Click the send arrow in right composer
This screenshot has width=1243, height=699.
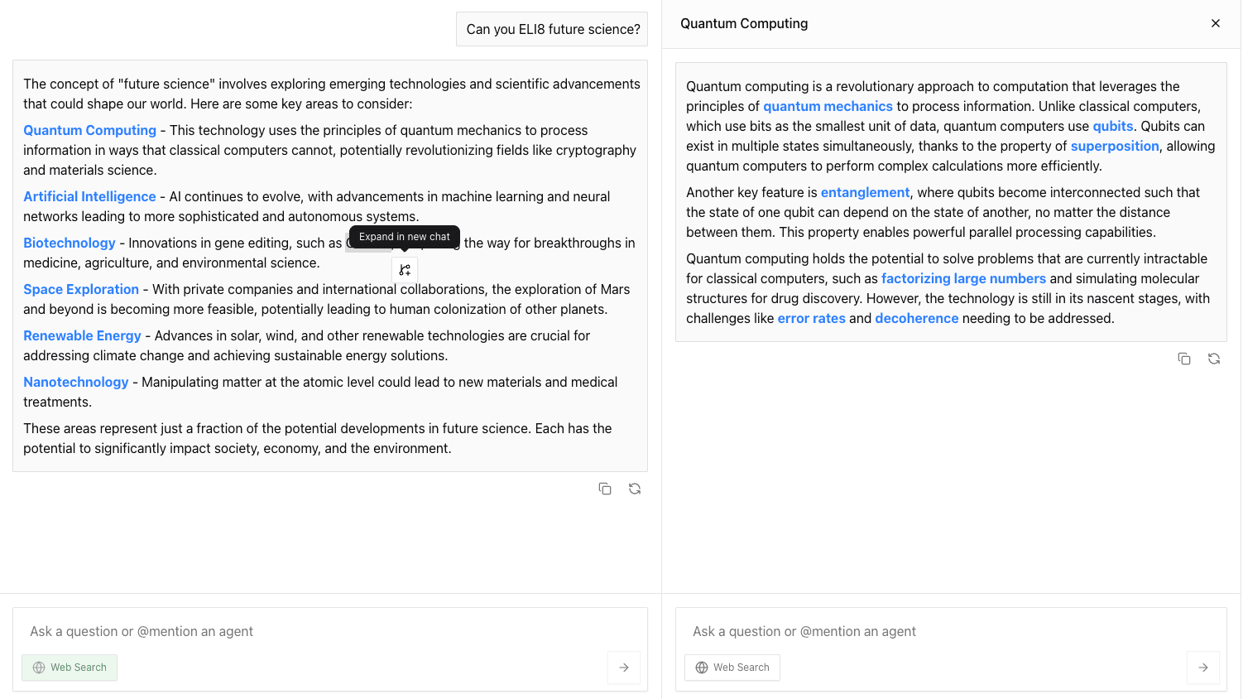tap(1202, 668)
